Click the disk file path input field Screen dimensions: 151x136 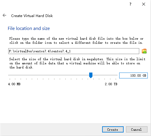pyautogui.click(x=74, y=51)
